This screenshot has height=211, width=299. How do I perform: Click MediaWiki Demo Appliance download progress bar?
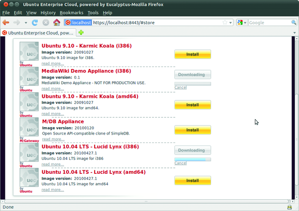point(192,84)
